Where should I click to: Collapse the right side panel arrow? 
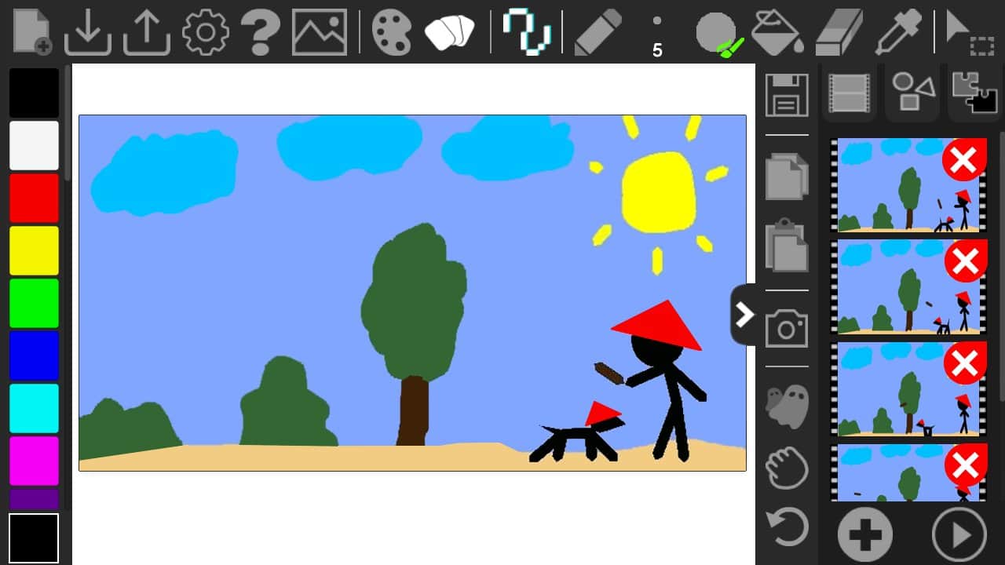(x=744, y=315)
